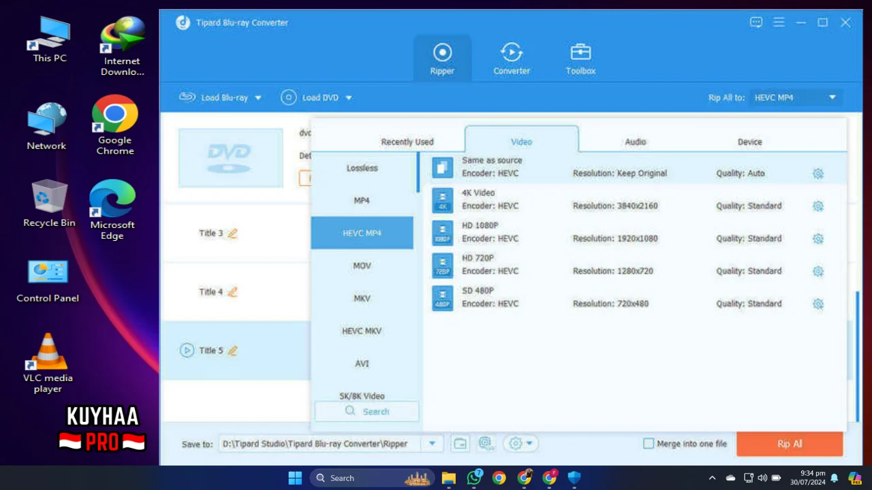Enable Merge into one file checkbox
Image resolution: width=872 pixels, height=490 pixels.
tap(649, 444)
